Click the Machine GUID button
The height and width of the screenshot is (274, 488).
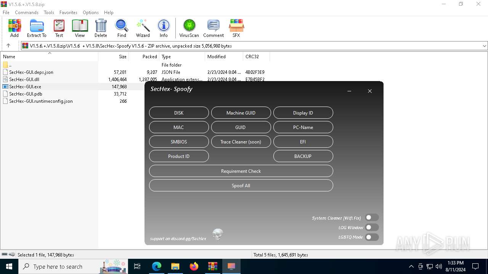(x=241, y=113)
